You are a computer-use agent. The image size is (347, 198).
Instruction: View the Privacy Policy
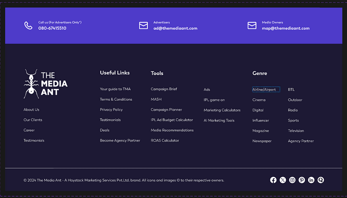(111, 110)
